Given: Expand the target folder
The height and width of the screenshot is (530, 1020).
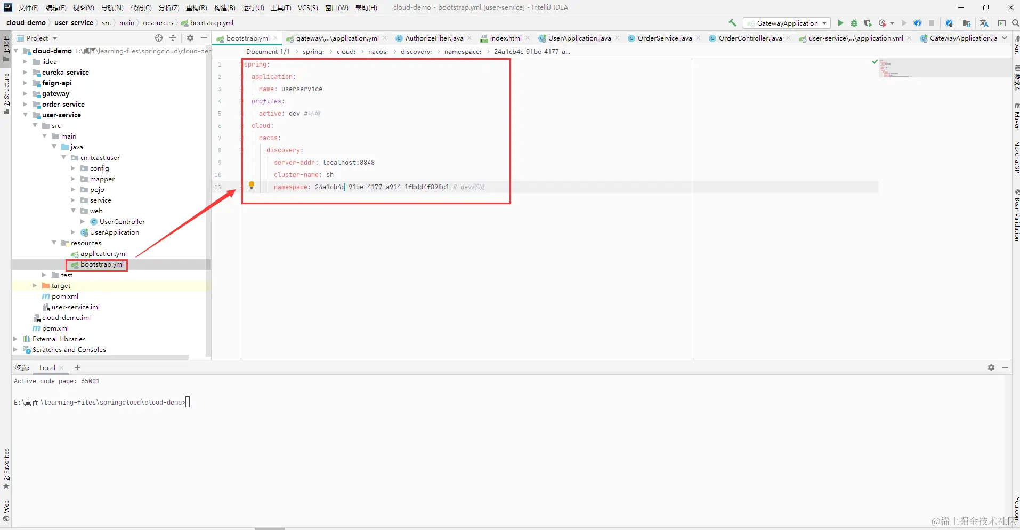Looking at the screenshot, I should coord(34,285).
